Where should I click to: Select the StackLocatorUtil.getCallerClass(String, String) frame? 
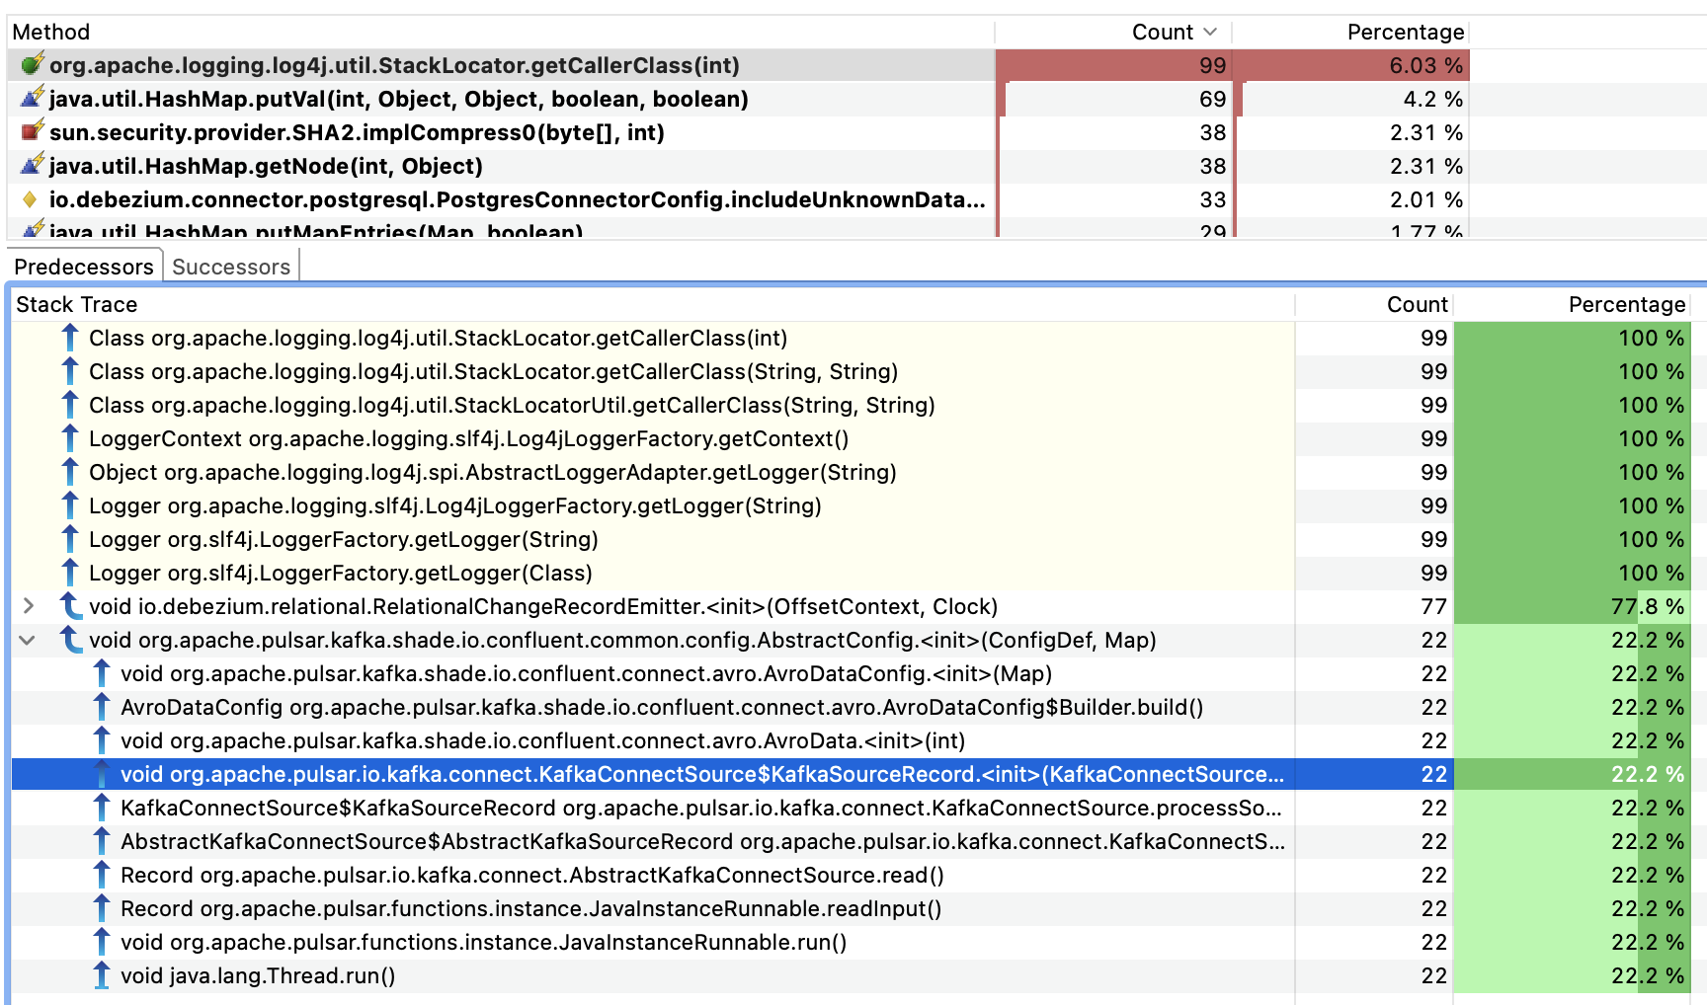tap(852, 405)
